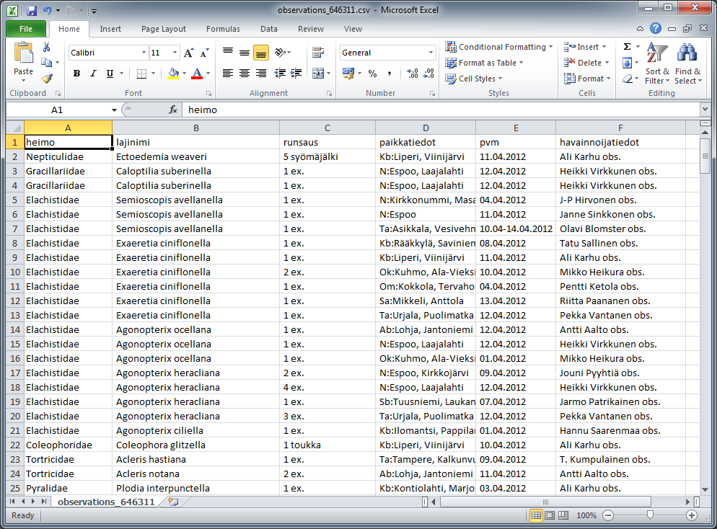The height and width of the screenshot is (529, 717).
Task: Click the Accounting Number Format icon
Action: (348, 73)
